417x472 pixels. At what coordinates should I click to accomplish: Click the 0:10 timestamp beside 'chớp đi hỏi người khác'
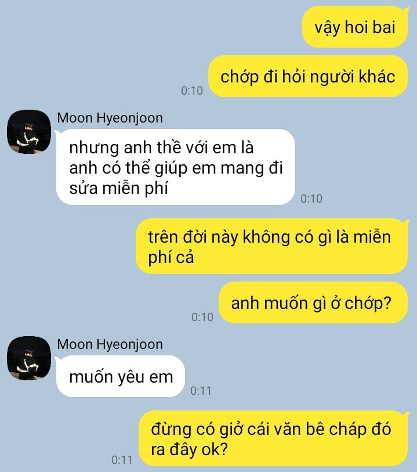point(192,91)
